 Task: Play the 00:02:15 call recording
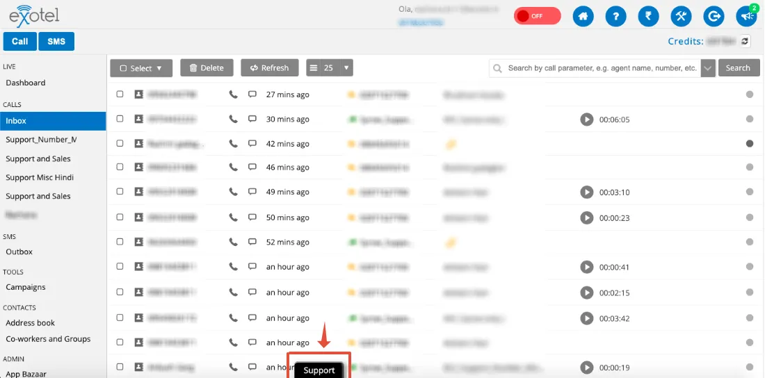click(x=586, y=293)
